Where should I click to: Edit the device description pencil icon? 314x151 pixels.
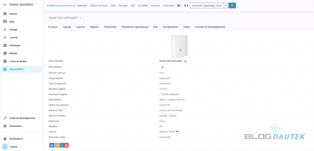(x=163, y=67)
